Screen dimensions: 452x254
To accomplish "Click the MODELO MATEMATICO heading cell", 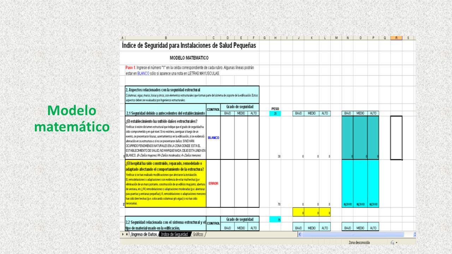I will 189,58.
